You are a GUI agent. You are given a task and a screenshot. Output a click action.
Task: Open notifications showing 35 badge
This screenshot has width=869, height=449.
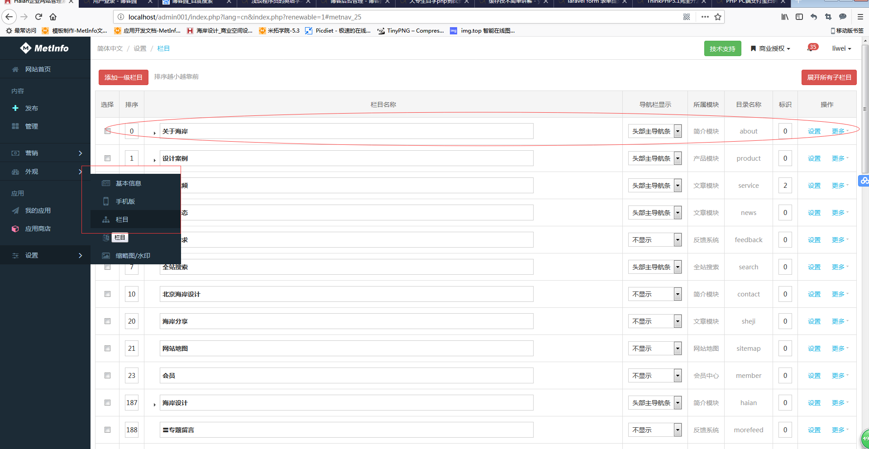(x=812, y=48)
